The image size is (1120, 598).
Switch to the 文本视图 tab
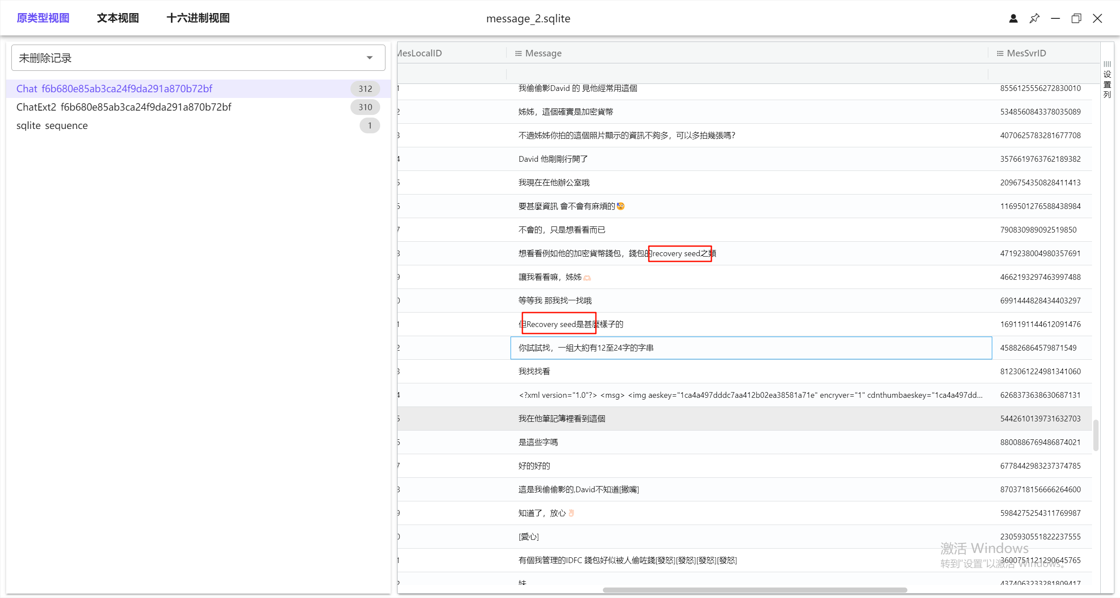(x=118, y=18)
